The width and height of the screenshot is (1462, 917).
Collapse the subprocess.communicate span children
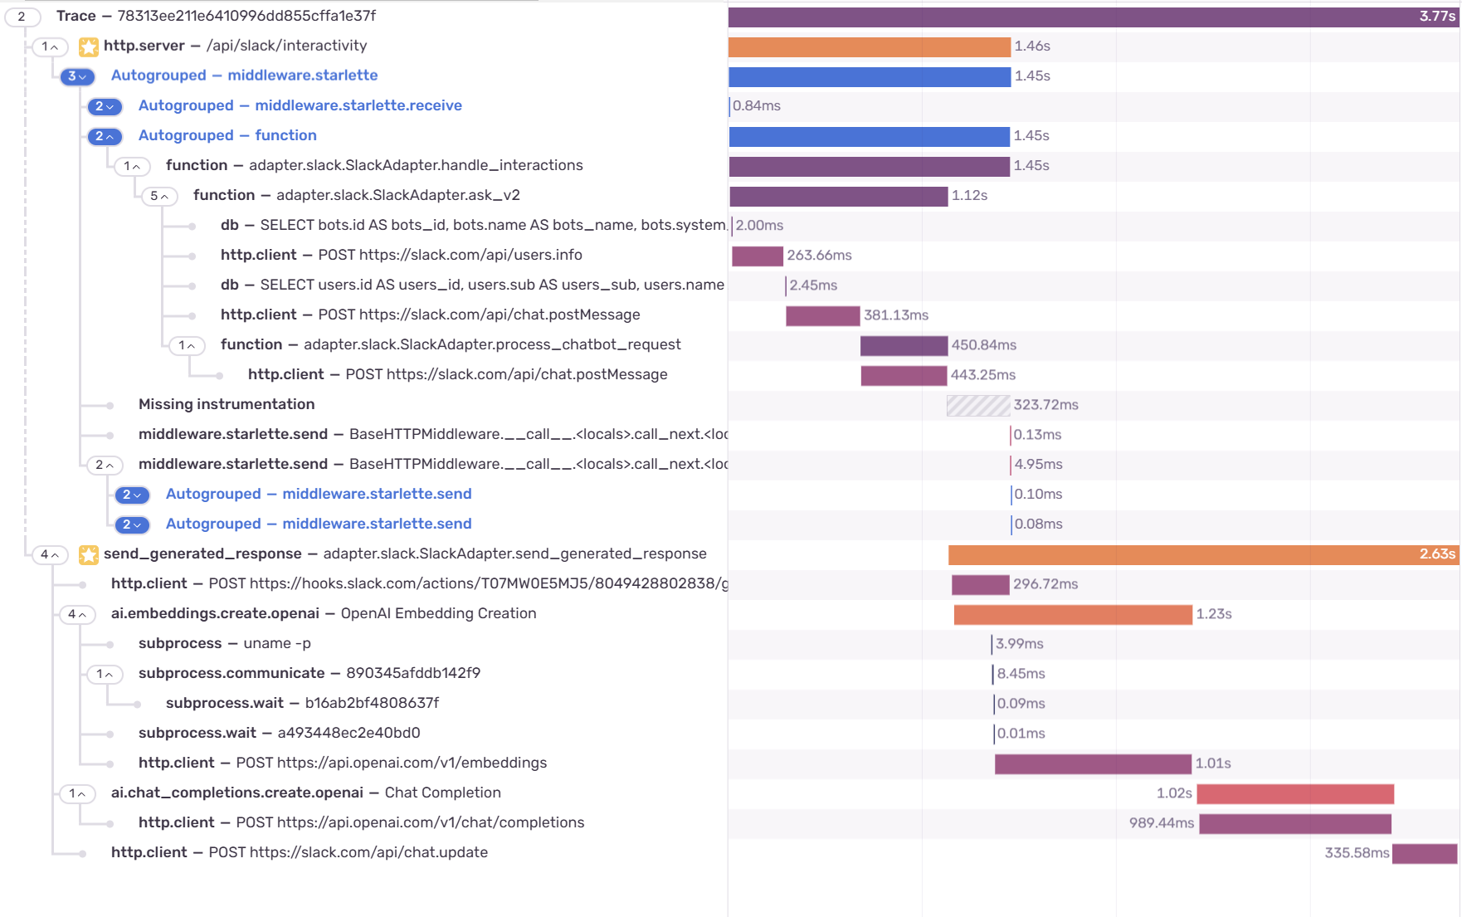(x=104, y=674)
